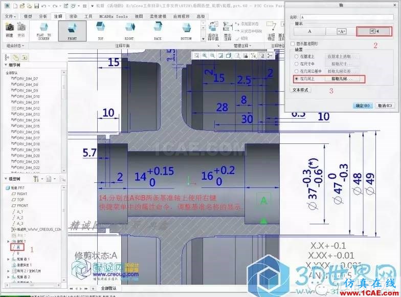This screenshot has height=297, width=401.
Task: Choose the datum triangle display style button
Action: [374, 32]
